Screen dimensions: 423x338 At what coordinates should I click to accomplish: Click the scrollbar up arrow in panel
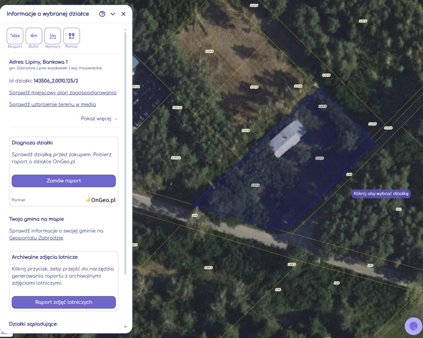coord(125,30)
